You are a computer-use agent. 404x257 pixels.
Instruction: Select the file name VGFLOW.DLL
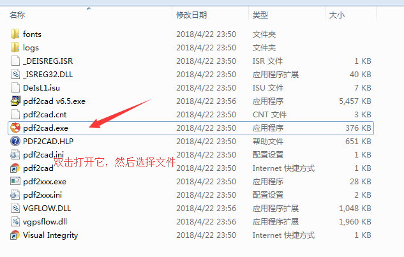tap(47, 209)
